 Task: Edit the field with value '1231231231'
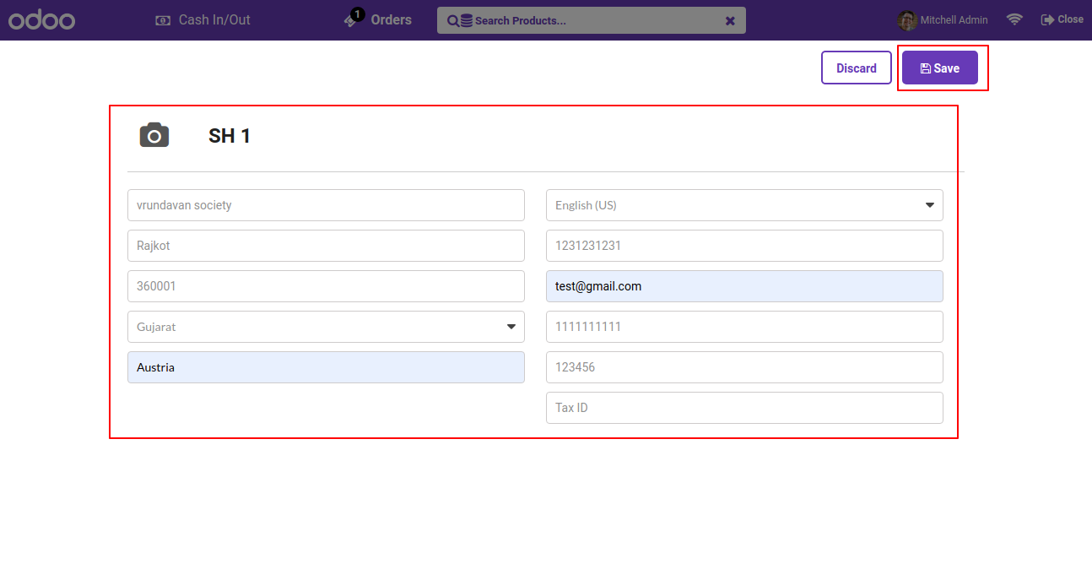pyautogui.click(x=744, y=246)
